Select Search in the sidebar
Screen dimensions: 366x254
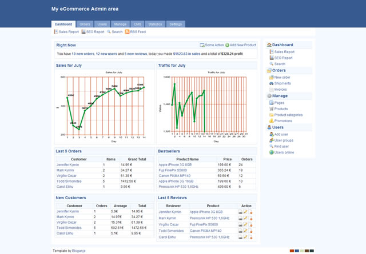click(277, 64)
